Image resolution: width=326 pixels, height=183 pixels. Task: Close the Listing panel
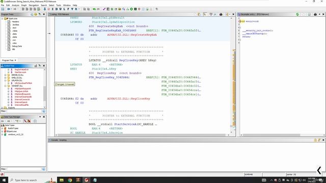(x=233, y=14)
